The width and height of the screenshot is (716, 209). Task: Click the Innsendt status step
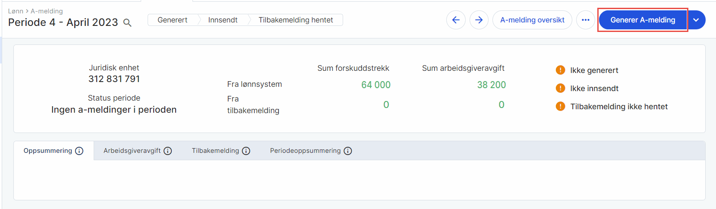tap(223, 20)
